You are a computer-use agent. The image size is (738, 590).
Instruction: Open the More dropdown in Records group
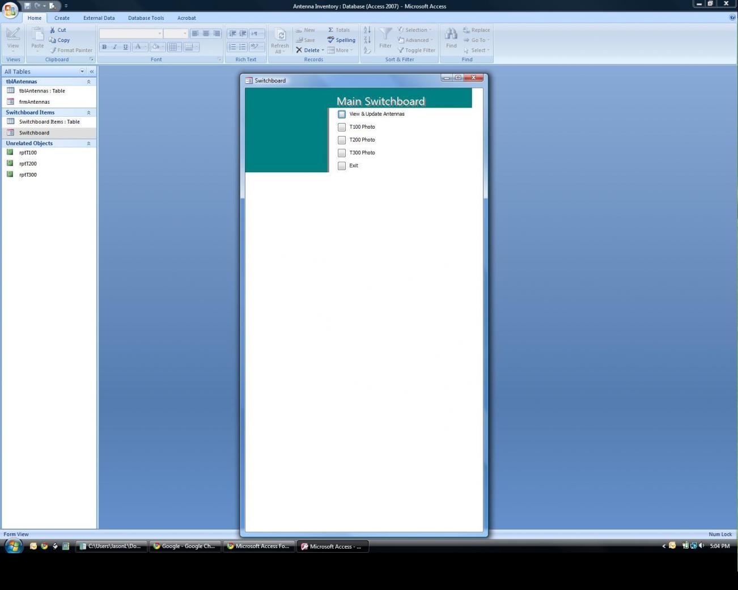click(x=340, y=50)
